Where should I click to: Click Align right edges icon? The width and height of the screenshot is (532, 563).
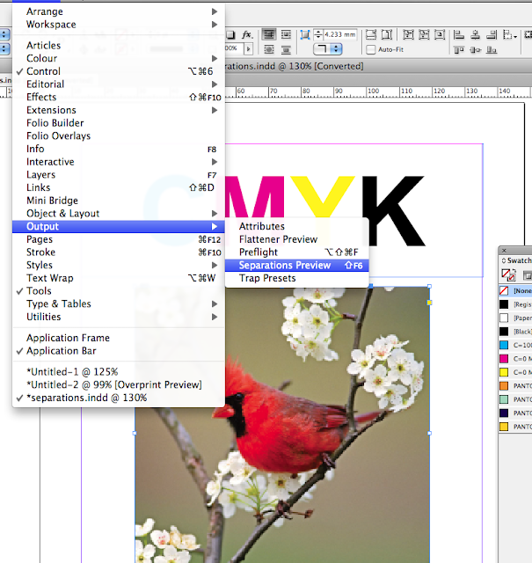(491, 35)
